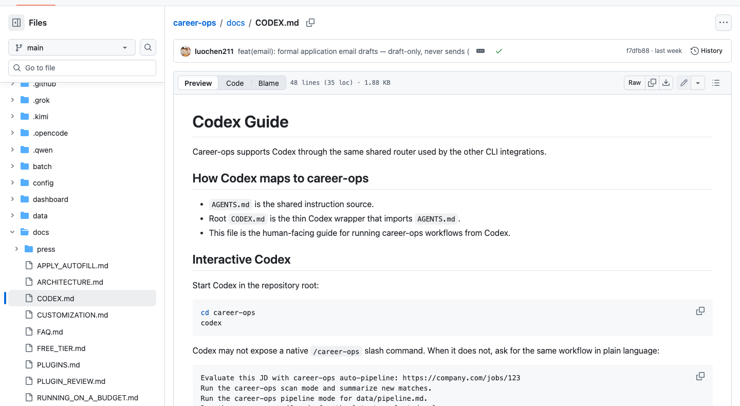740x406 pixels.
Task: Go to docs breadcrumb link
Action: click(236, 23)
